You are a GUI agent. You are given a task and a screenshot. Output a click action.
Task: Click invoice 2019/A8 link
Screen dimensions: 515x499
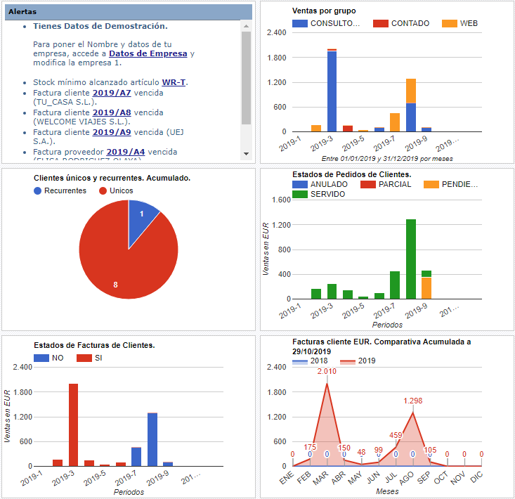112,112
